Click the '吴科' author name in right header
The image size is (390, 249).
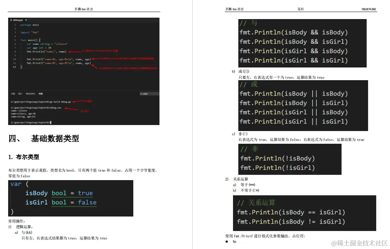coord(301,9)
